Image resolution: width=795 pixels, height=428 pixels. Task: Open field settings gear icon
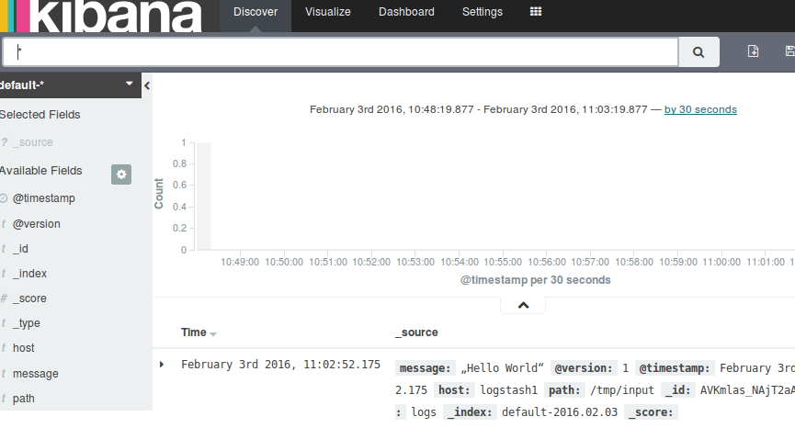point(121,174)
